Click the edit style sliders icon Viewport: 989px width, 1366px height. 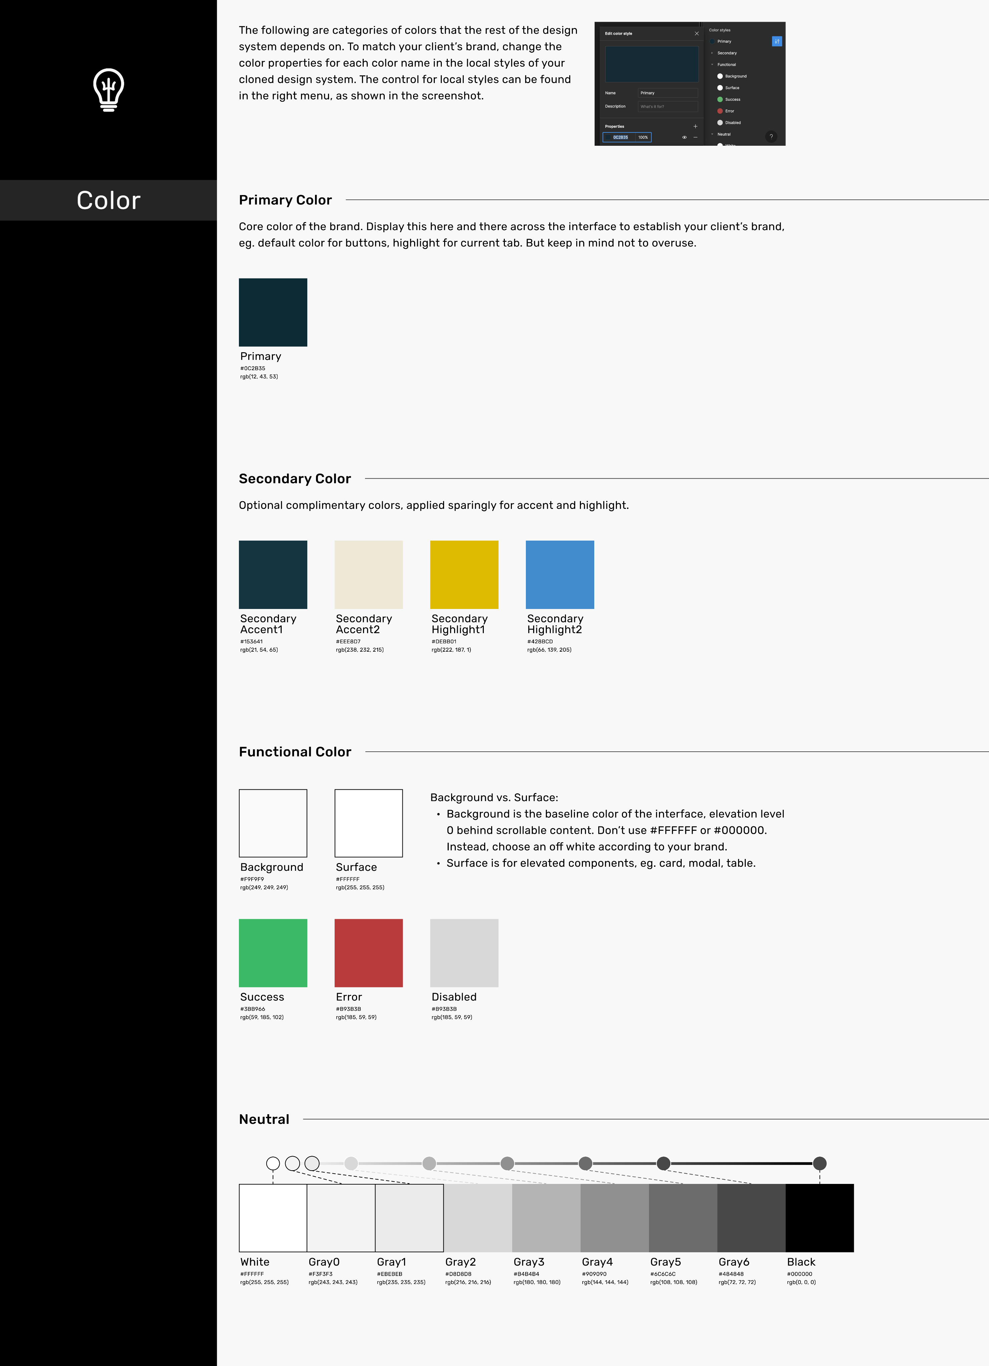tap(776, 42)
